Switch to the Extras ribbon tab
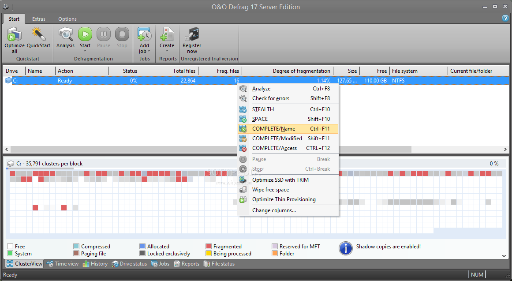This screenshot has width=512, height=281. [x=38, y=19]
